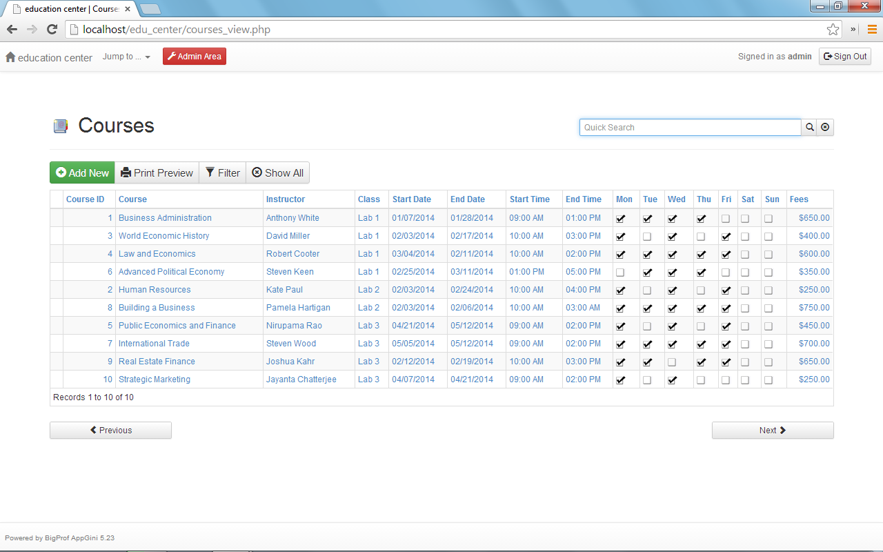Screen dimensions: 883x552
Task: Expand the Jump to dropdown
Action: (x=126, y=57)
